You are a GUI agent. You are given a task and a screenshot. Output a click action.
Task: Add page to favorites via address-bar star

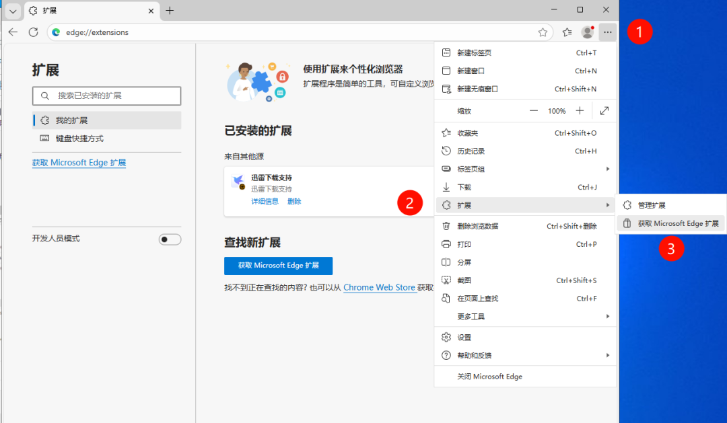[543, 32]
